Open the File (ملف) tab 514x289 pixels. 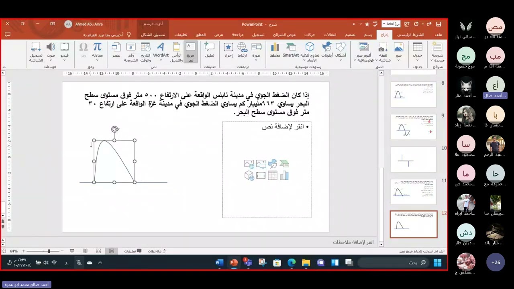coord(438,35)
